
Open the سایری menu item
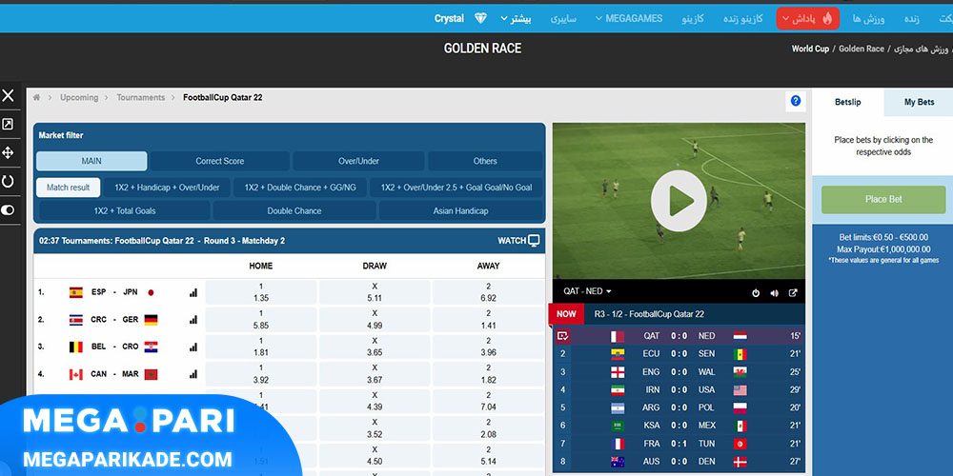563,18
